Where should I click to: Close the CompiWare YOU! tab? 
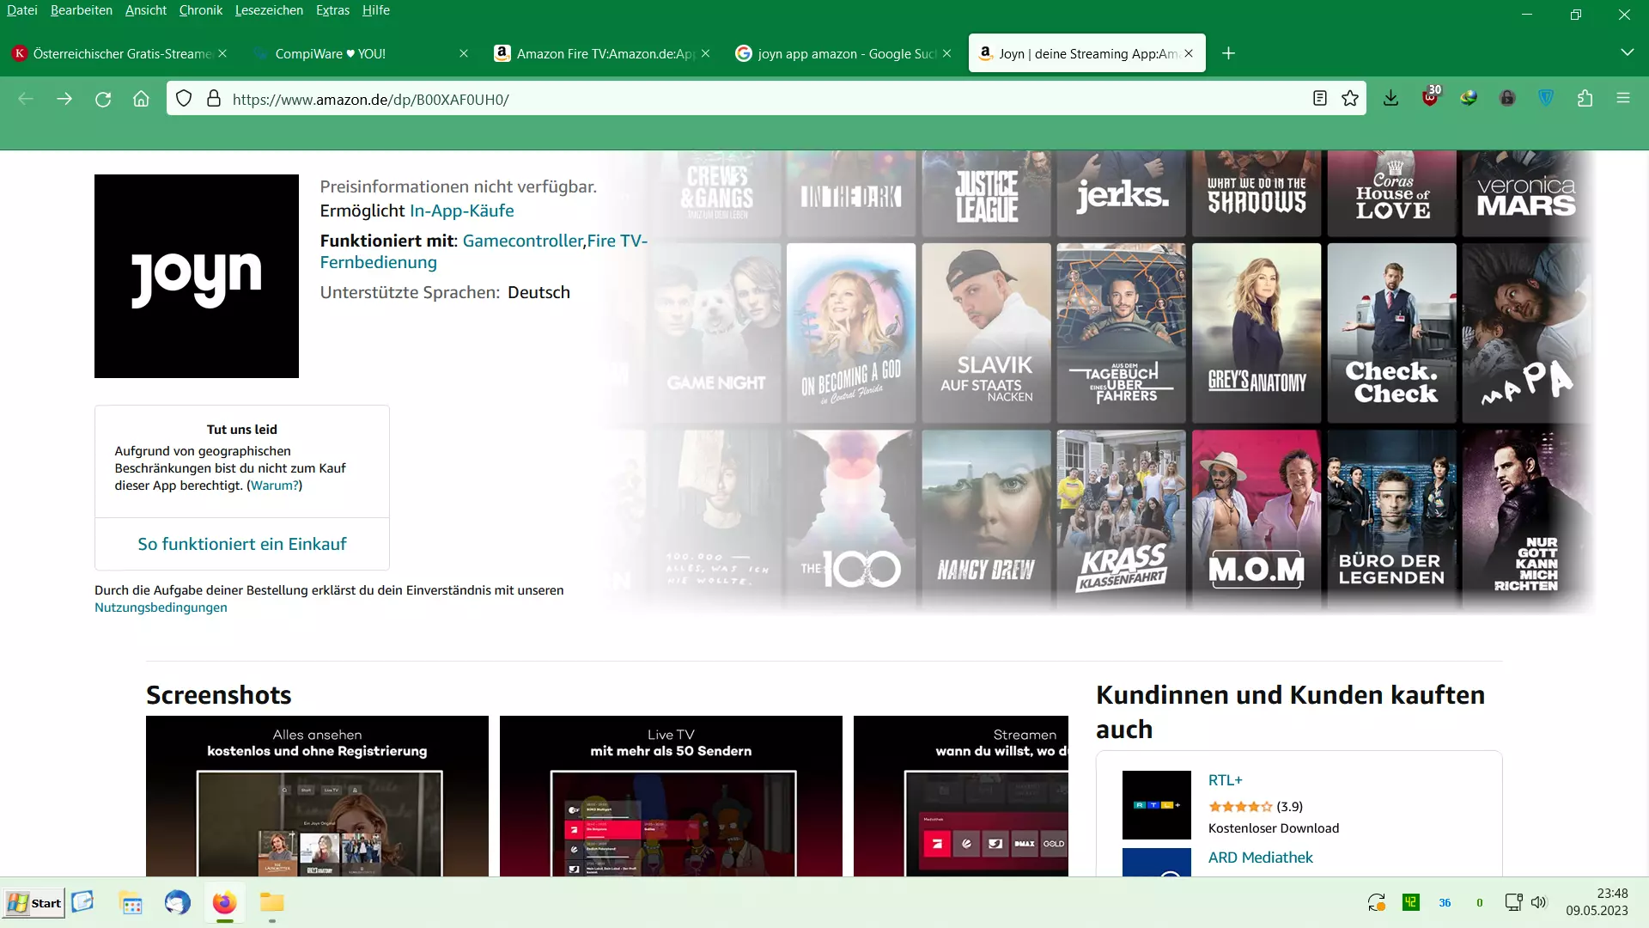(464, 53)
